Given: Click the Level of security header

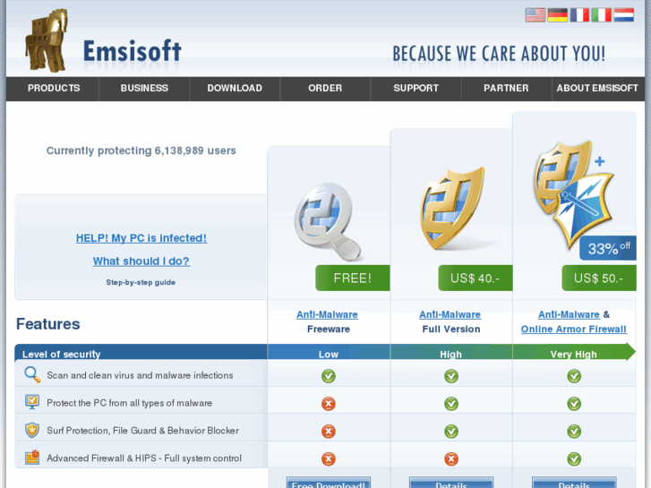Looking at the screenshot, I should (62, 355).
